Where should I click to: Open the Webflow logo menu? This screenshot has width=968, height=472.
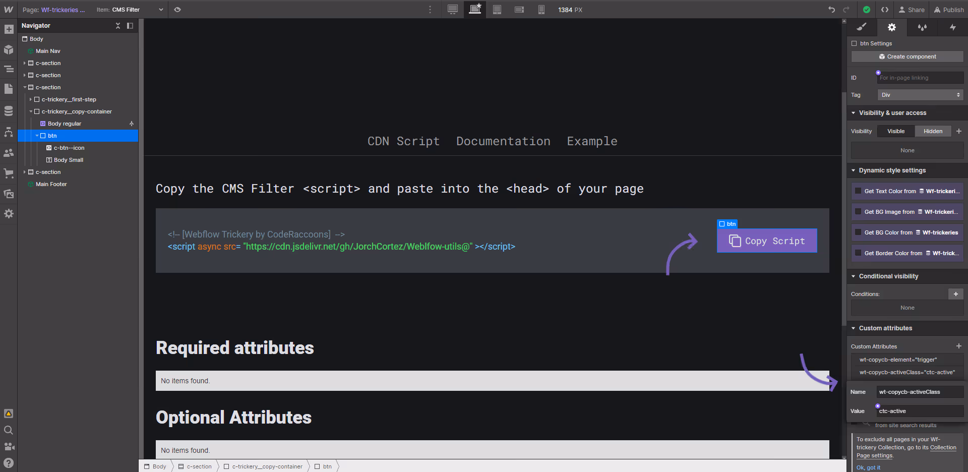(x=9, y=10)
